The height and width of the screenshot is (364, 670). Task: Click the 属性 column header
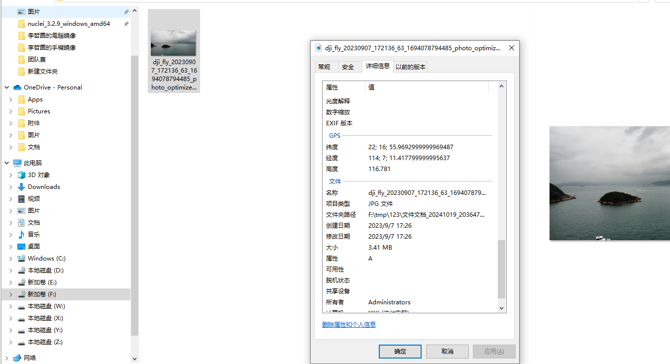[344, 88]
